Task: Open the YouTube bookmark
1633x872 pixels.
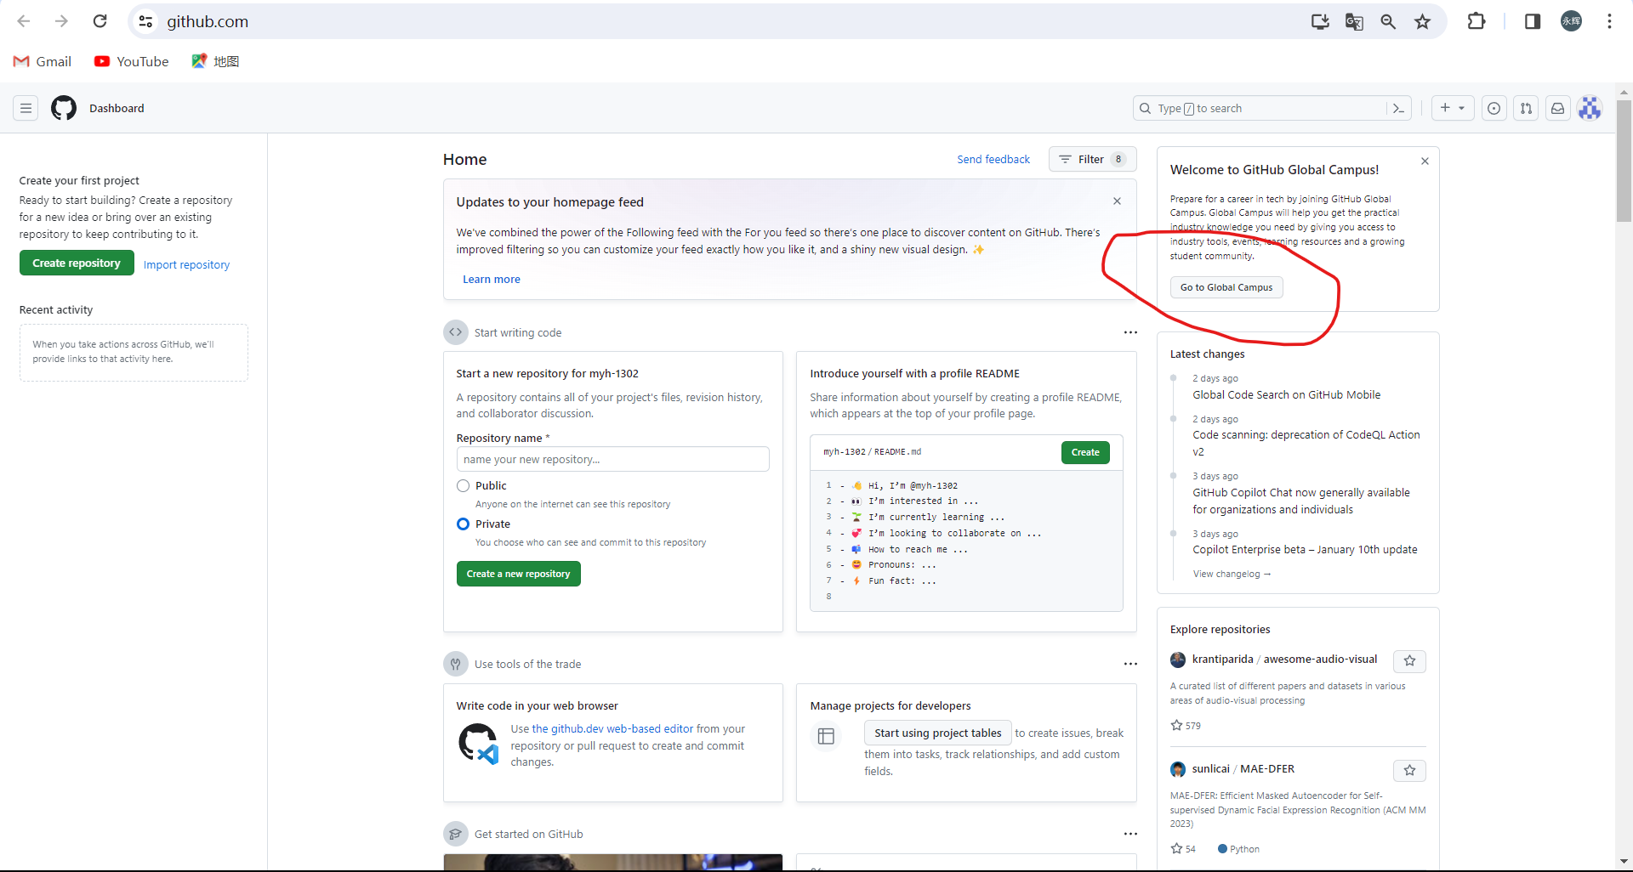Action: [x=132, y=61]
